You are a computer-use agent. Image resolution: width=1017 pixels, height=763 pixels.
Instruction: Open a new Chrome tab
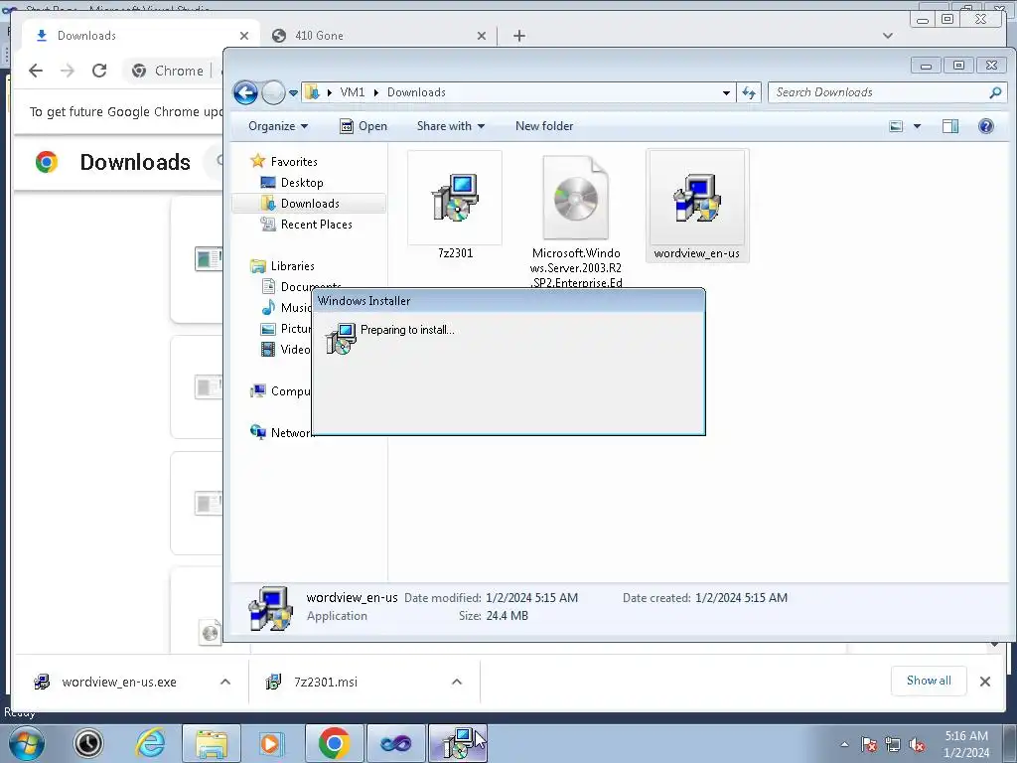click(x=518, y=37)
